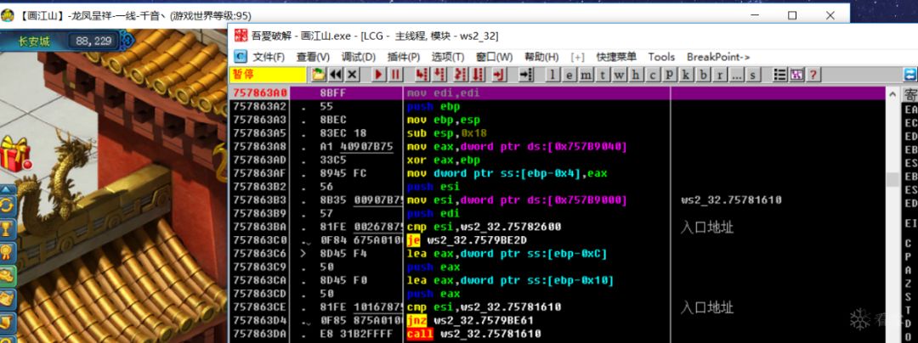Click the disassembly pane vertical scrollbar thumb
The image size is (918, 343).
(892, 179)
